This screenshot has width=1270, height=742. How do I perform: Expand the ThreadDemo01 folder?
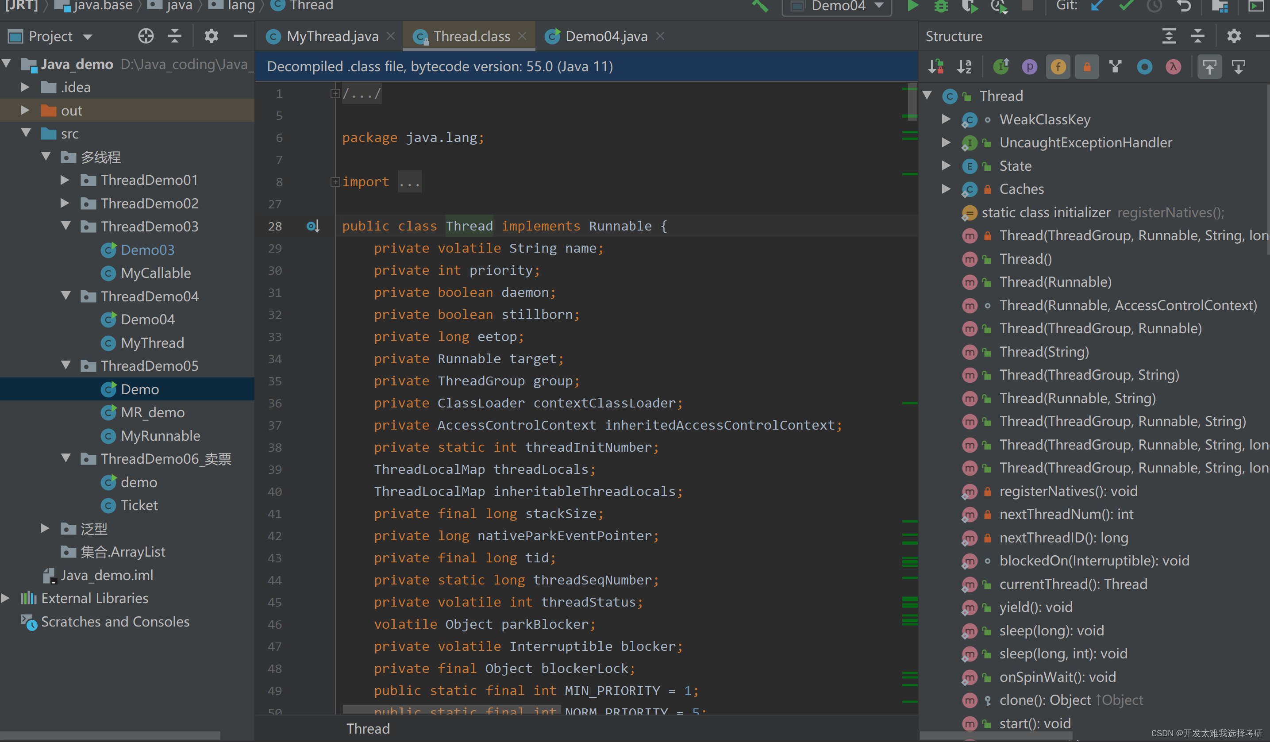pos(65,180)
